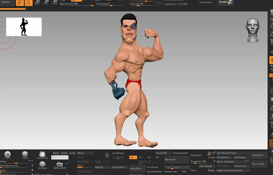Click the orange highlighted icon on right shelf
Screen dimensions: 273x175
click(x=271, y=60)
